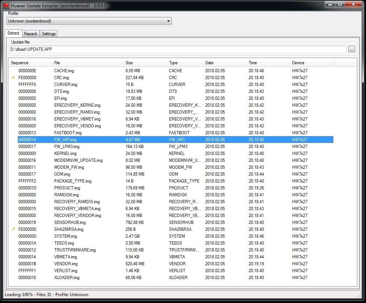Screen dimensions: 366x303
Task: Select the VENDOR.img file
Action: pyautogui.click(x=176, y=264)
